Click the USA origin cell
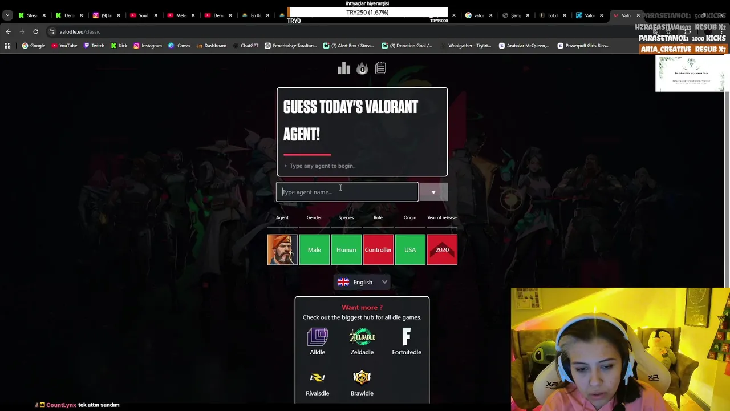Image resolution: width=730 pixels, height=411 pixels. pos(410,249)
